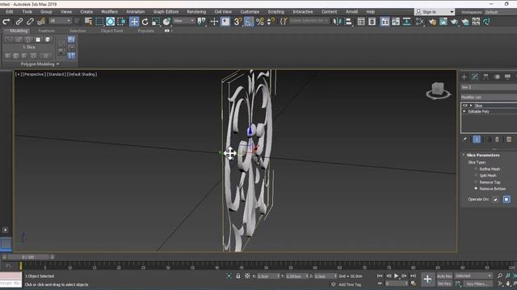Jump to the end frame
This screenshot has width=517, height=290.
click(413, 275)
